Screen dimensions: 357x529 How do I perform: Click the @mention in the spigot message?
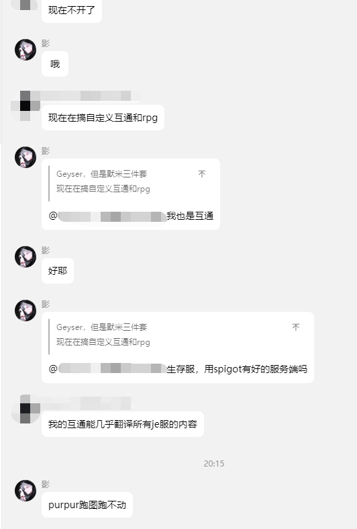[x=107, y=369]
